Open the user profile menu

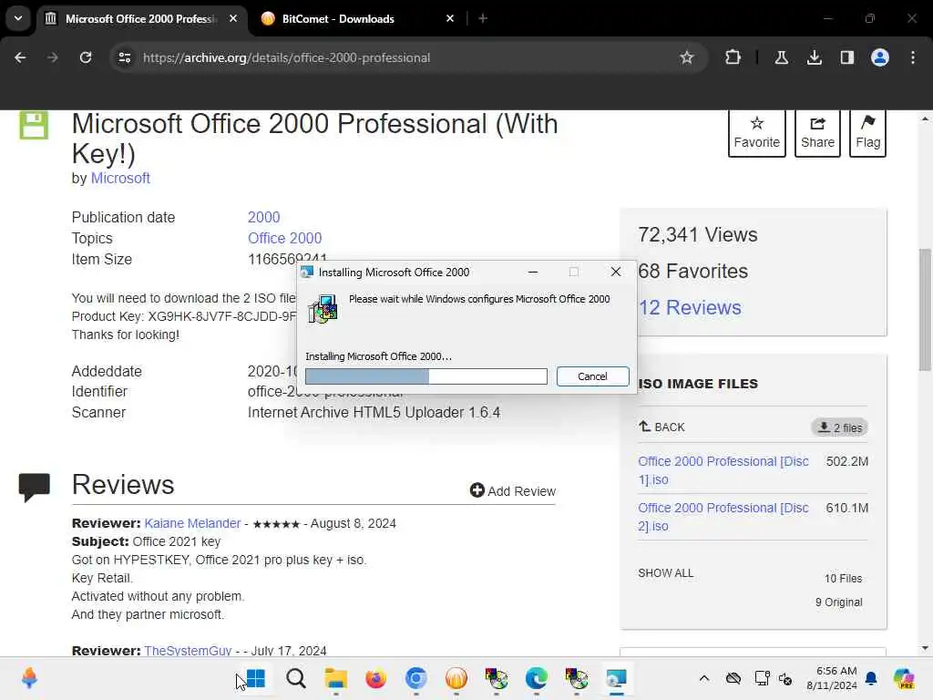pyautogui.click(x=879, y=57)
